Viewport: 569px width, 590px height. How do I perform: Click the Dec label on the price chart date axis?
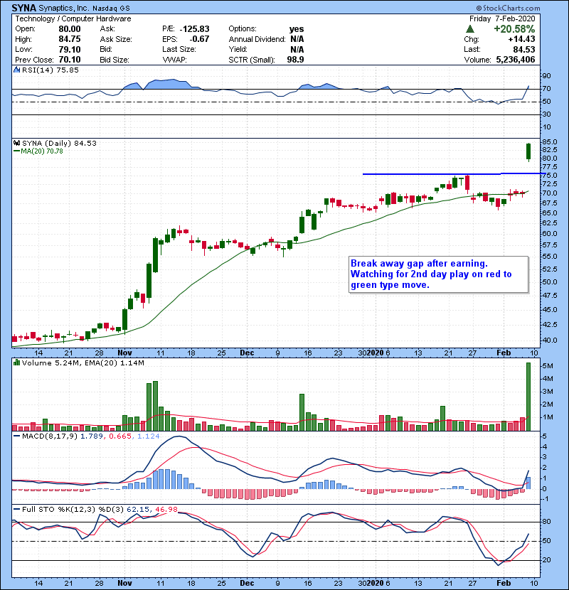pos(247,353)
